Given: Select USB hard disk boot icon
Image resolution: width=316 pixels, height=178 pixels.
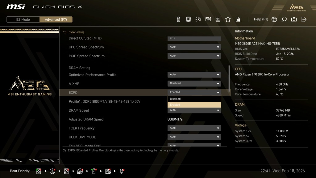Looking at the screenshot, I should (66, 171).
